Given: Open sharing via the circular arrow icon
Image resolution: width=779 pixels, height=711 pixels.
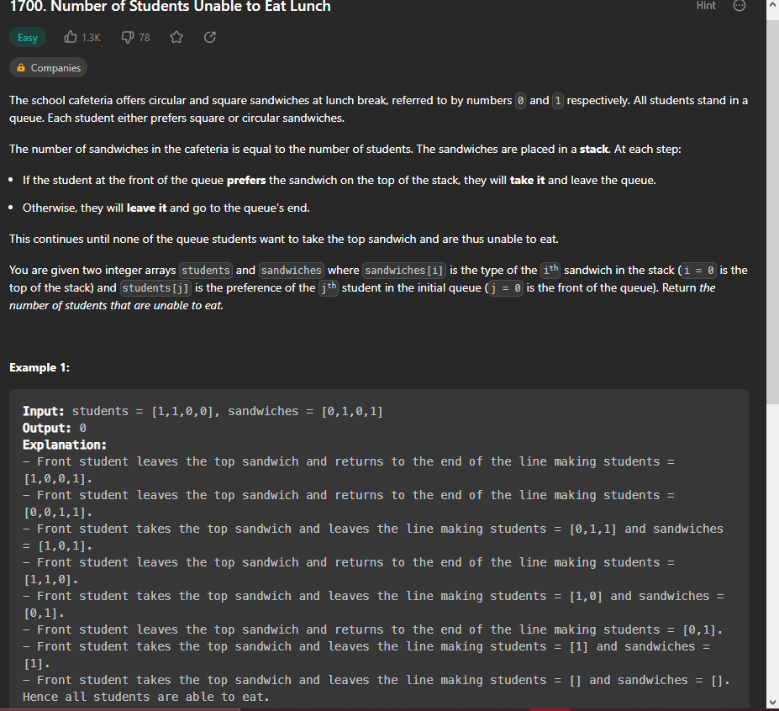Looking at the screenshot, I should coord(209,37).
